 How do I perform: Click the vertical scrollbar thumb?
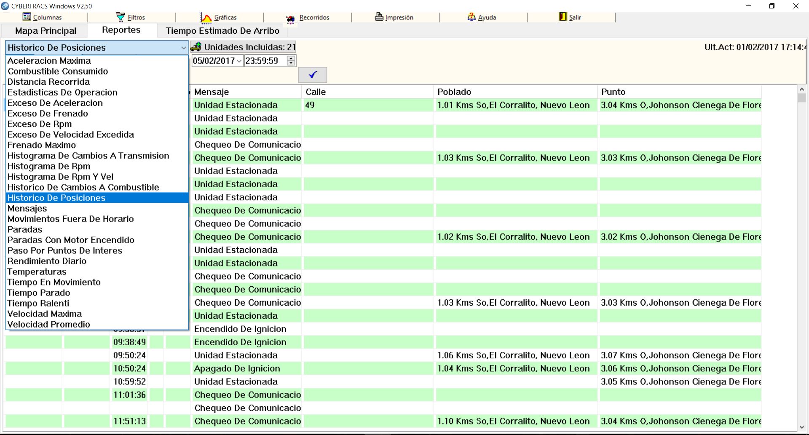[801, 98]
